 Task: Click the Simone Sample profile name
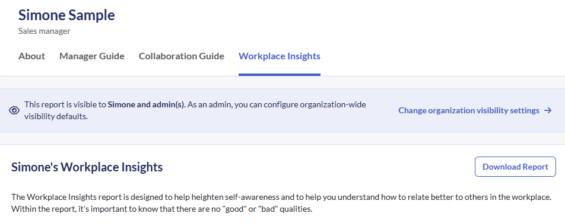coord(66,15)
